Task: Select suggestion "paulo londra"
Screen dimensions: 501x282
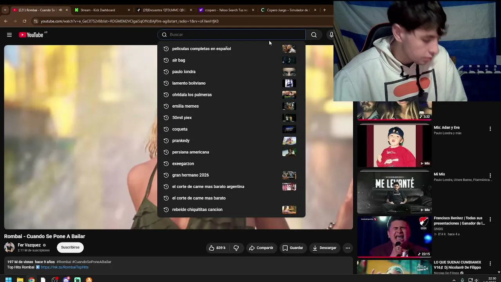Action: tap(231, 72)
